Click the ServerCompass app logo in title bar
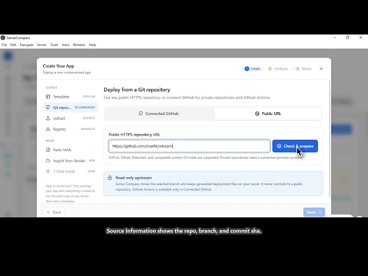 pyautogui.click(x=3, y=37)
